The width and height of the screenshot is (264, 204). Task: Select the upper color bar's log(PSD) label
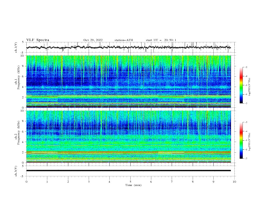point(250,87)
